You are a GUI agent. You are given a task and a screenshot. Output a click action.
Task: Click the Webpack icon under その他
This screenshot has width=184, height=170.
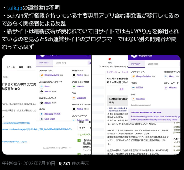[41, 114]
